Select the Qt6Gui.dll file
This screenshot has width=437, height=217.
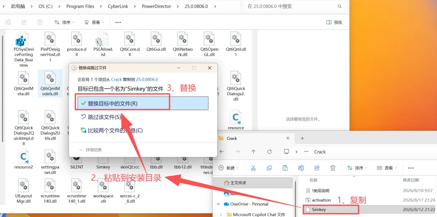[x=156, y=42]
